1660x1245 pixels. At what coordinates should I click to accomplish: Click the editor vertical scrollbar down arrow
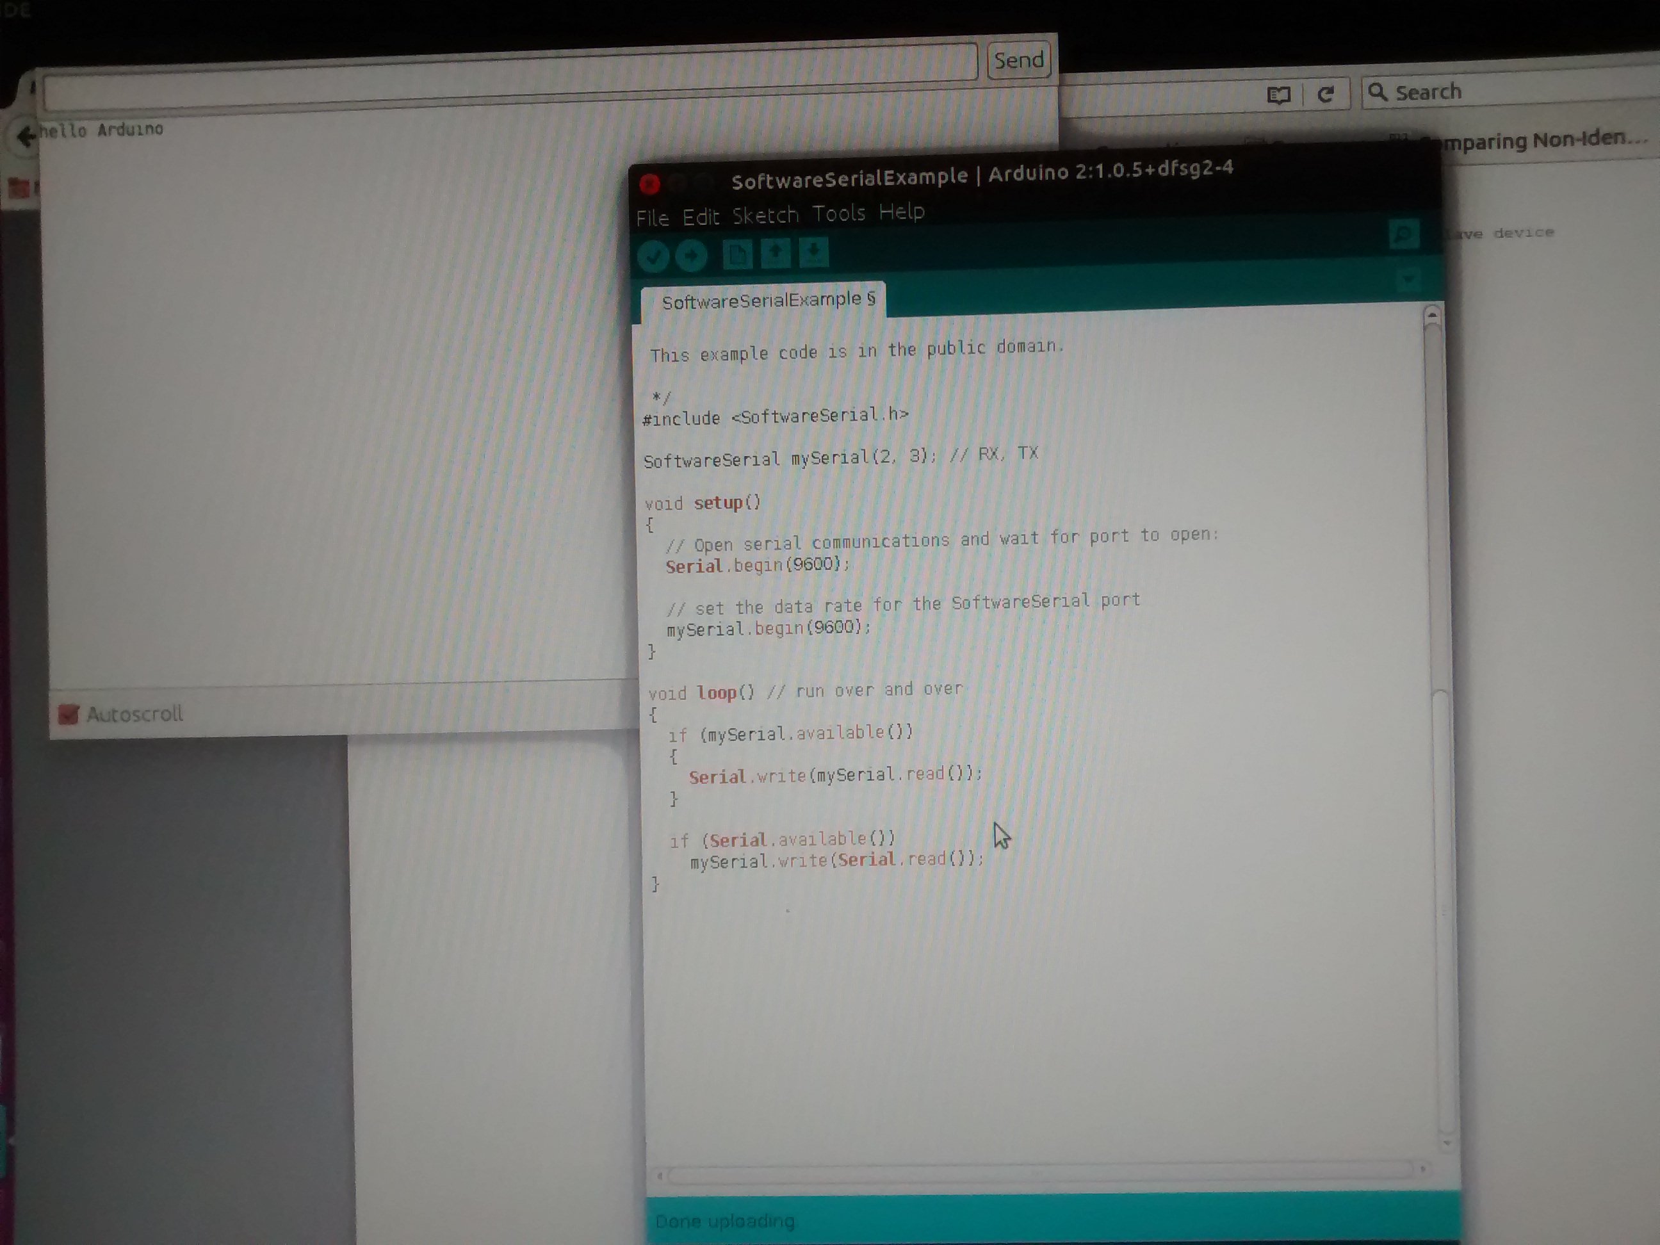coord(1447,1143)
